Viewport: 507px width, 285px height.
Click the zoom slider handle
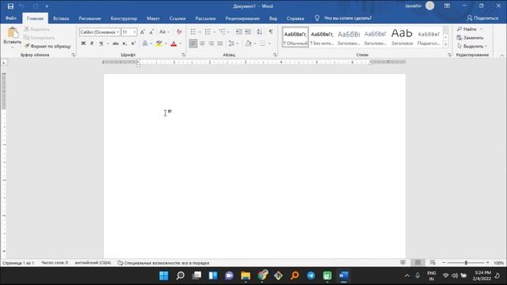(466, 263)
